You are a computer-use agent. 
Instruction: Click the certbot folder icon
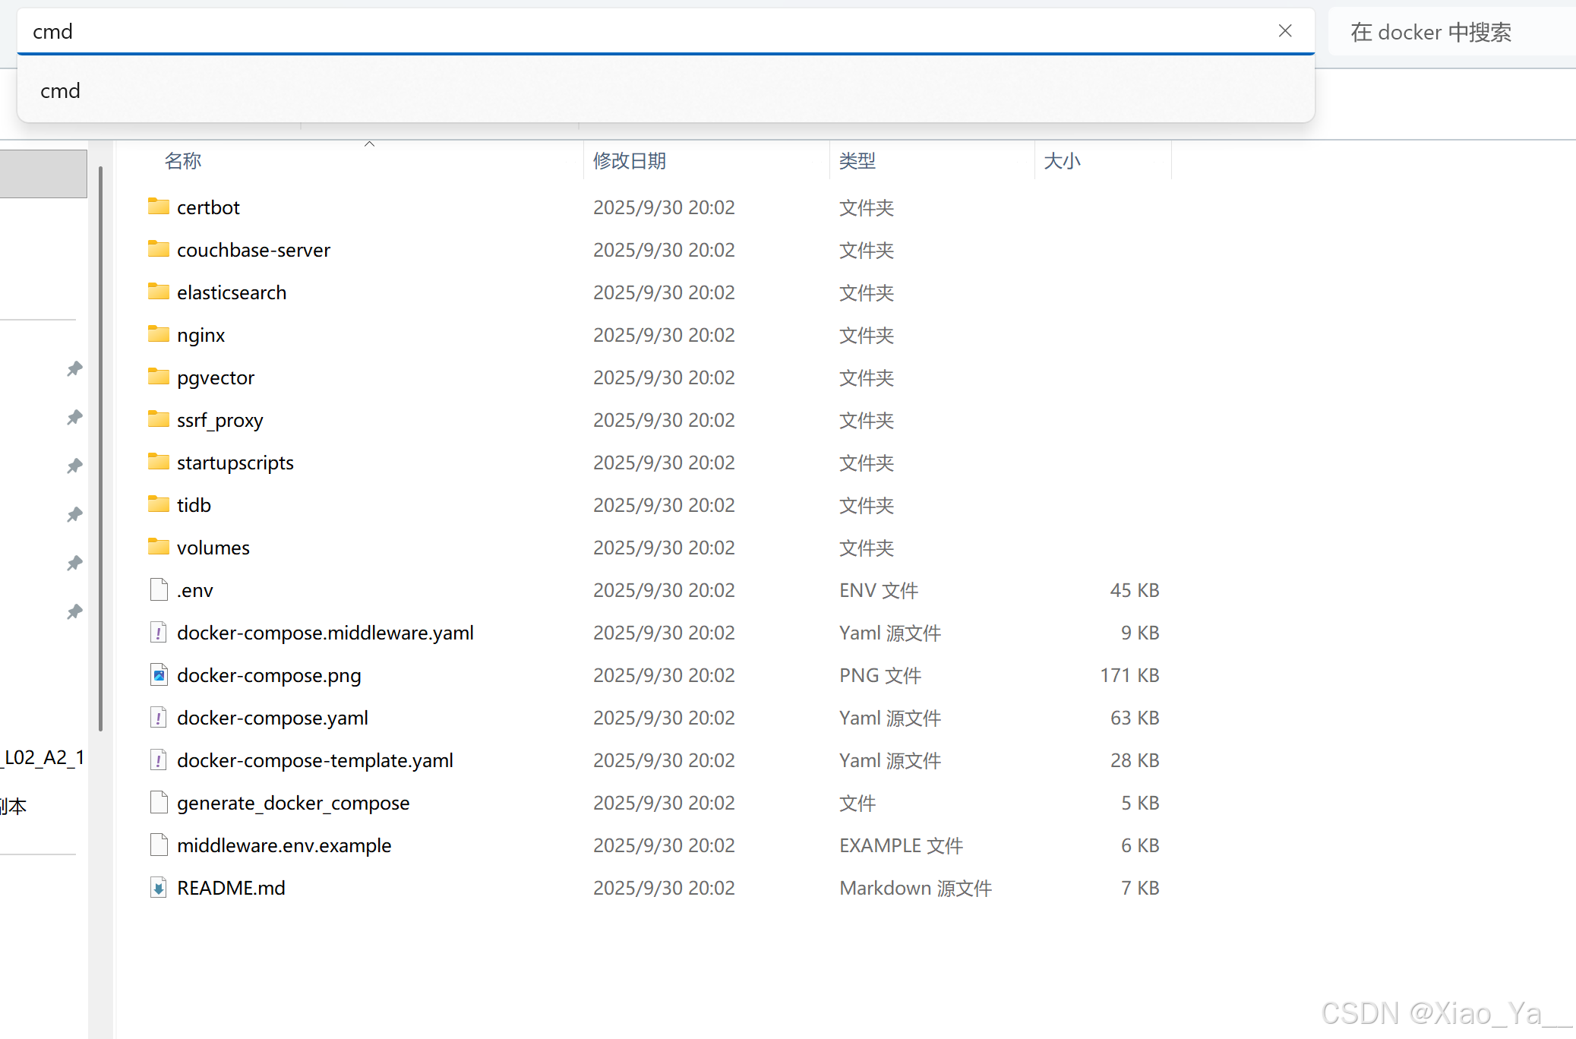pyautogui.click(x=158, y=207)
